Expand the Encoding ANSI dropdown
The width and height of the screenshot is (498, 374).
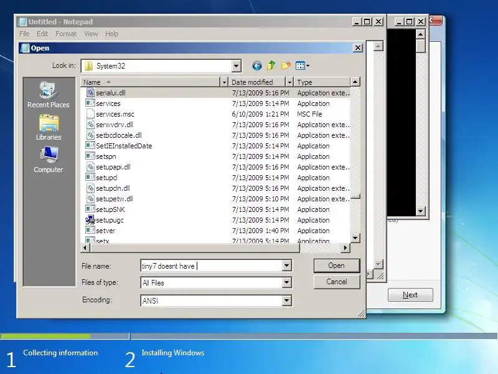(286, 300)
